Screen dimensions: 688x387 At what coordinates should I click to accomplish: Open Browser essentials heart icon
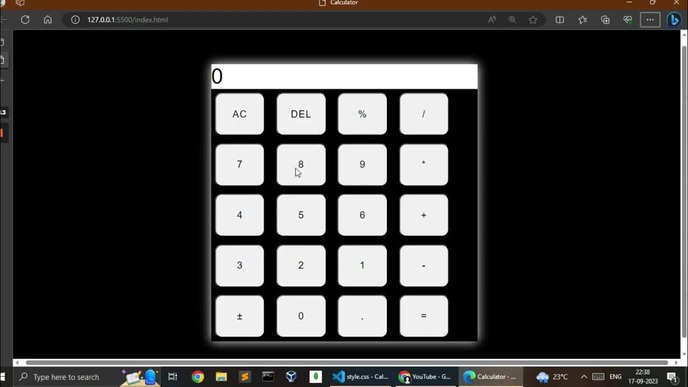(x=628, y=20)
